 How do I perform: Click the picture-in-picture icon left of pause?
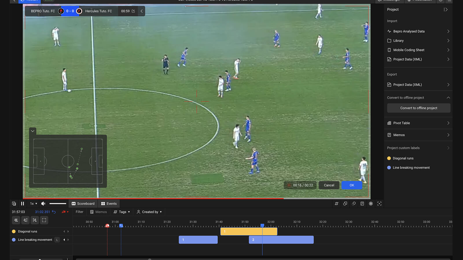[14, 204]
